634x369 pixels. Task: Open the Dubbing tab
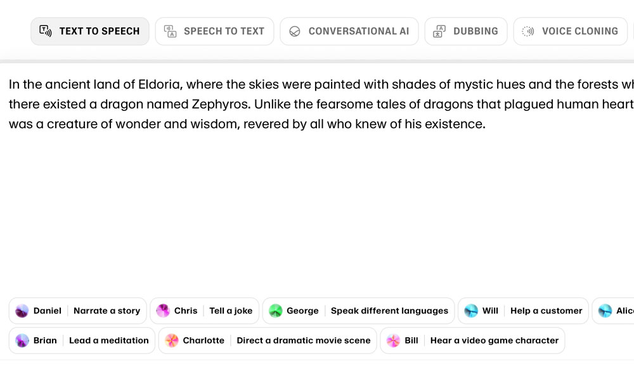coord(466,31)
